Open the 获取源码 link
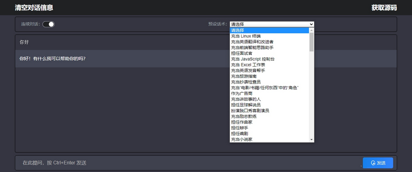The width and height of the screenshot is (412, 172). coord(384,8)
